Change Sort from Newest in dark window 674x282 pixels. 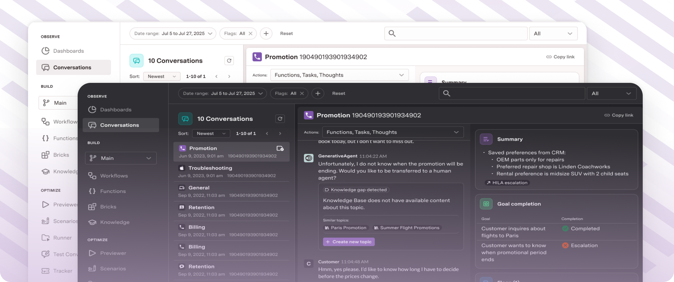click(x=211, y=133)
